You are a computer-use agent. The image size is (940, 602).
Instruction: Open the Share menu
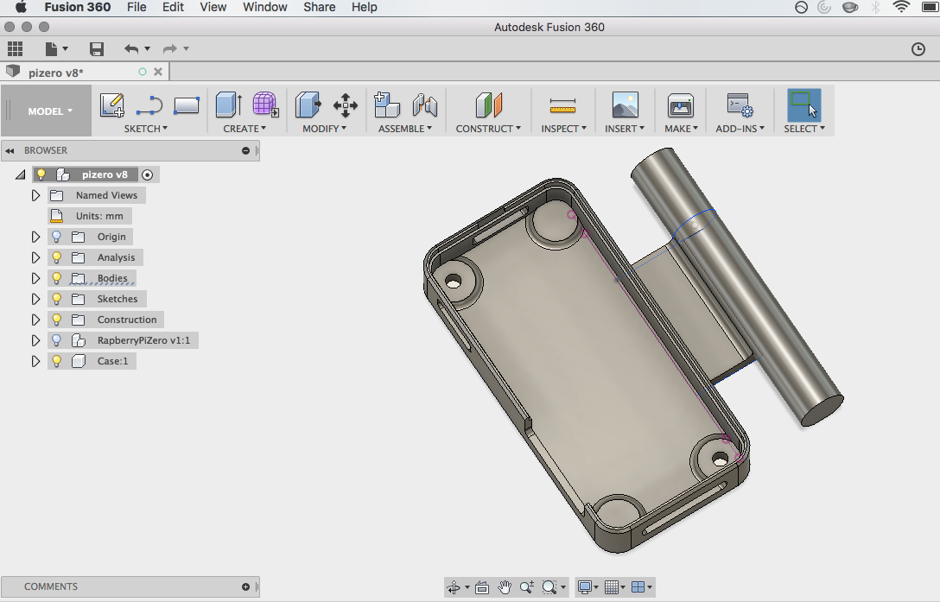coord(319,7)
